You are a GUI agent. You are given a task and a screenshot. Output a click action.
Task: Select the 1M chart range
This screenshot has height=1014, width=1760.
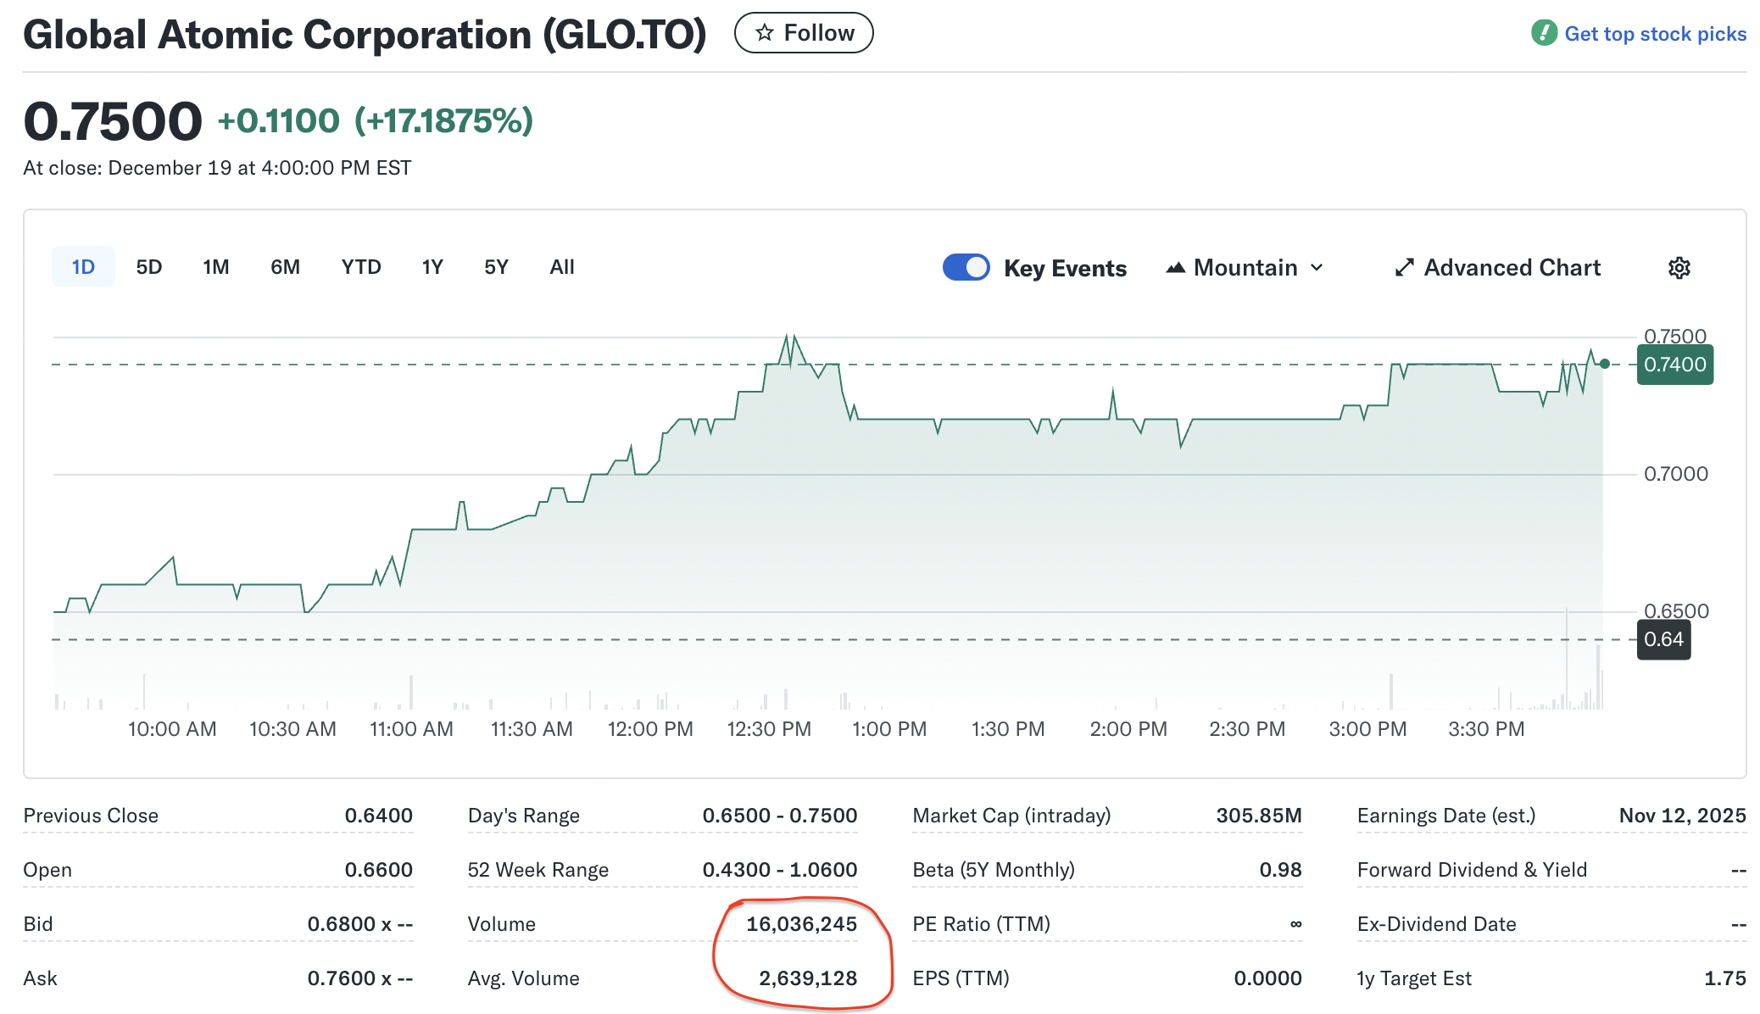point(215,267)
